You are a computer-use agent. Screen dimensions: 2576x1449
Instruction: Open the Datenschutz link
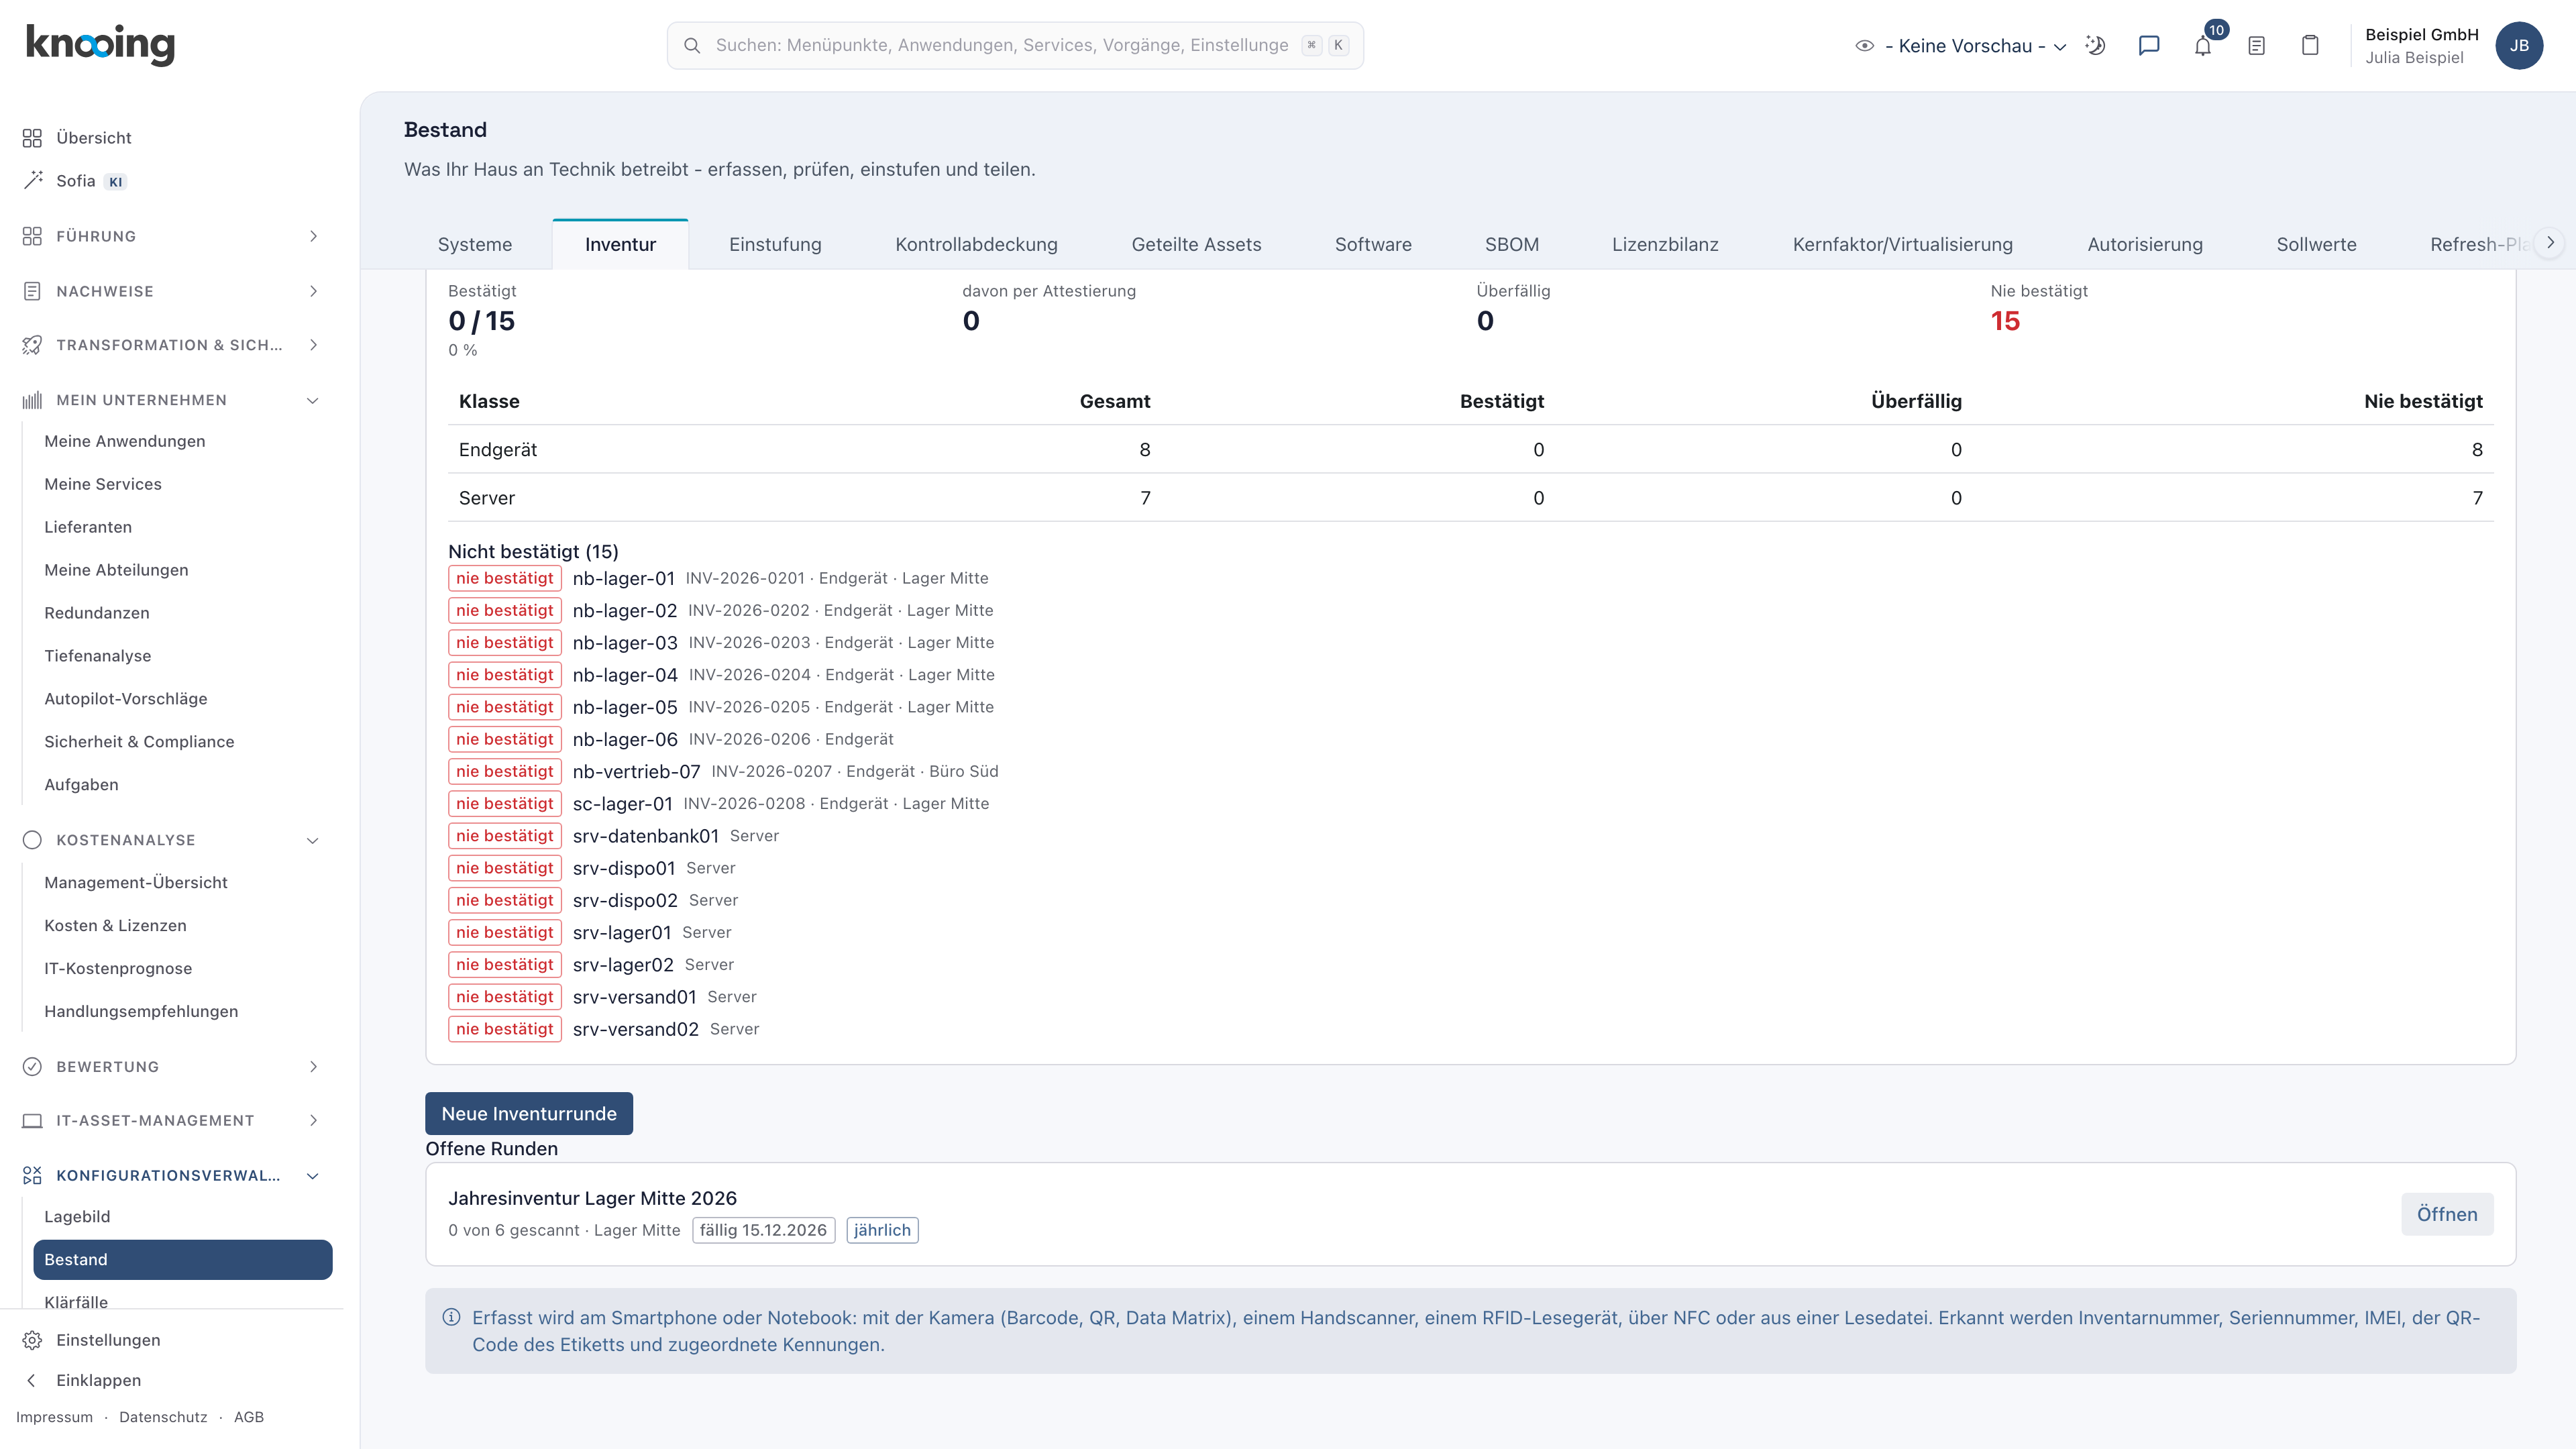tap(163, 1417)
